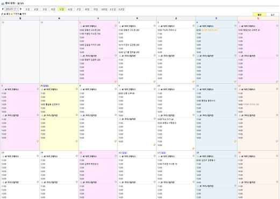This screenshot has height=199, width=280.
Task: Open the 2024 year dropdown
Action: (12, 9)
